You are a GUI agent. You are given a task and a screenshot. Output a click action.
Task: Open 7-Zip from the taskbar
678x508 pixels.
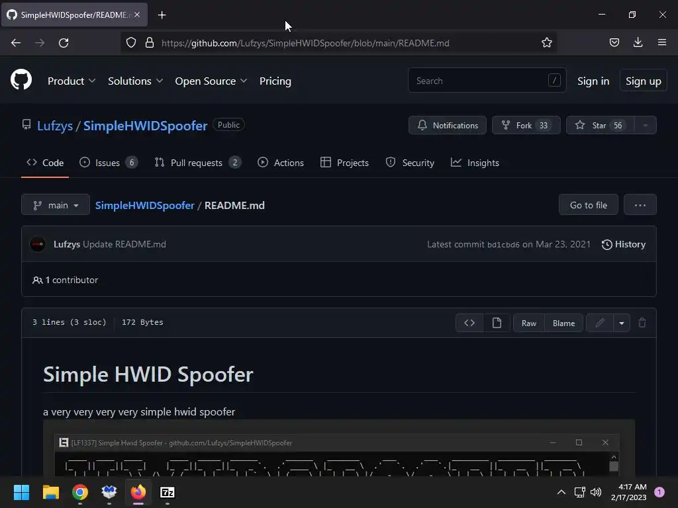click(168, 492)
